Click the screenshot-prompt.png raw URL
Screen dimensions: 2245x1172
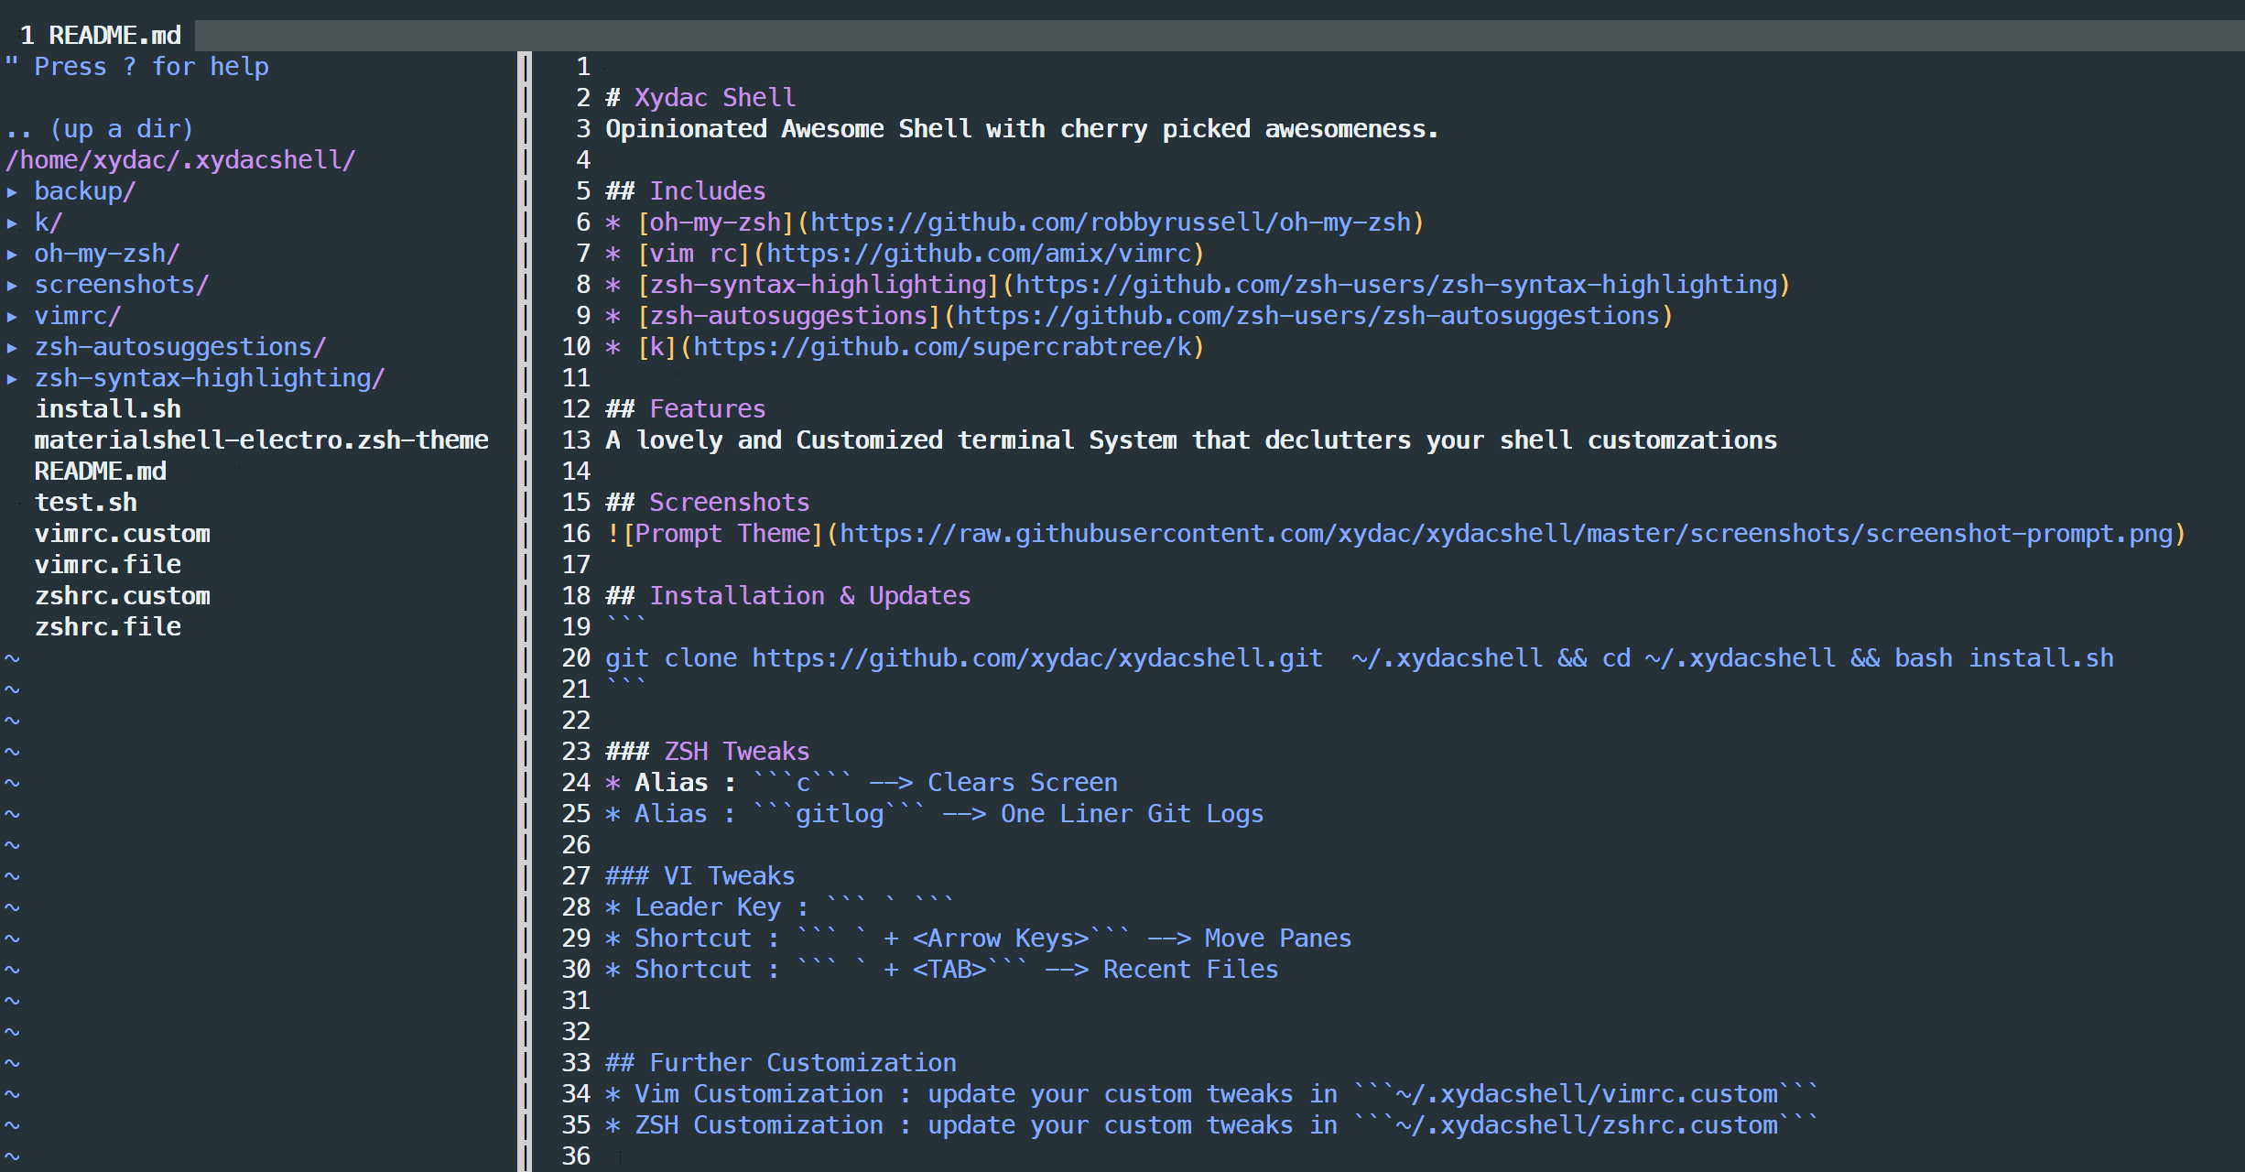1505,534
